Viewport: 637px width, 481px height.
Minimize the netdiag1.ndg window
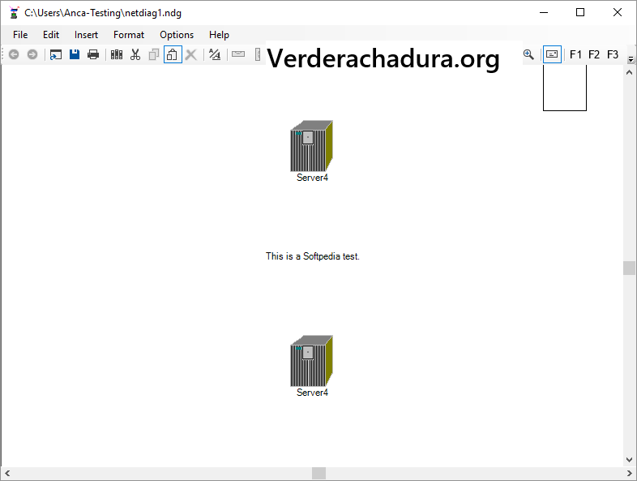coord(544,13)
